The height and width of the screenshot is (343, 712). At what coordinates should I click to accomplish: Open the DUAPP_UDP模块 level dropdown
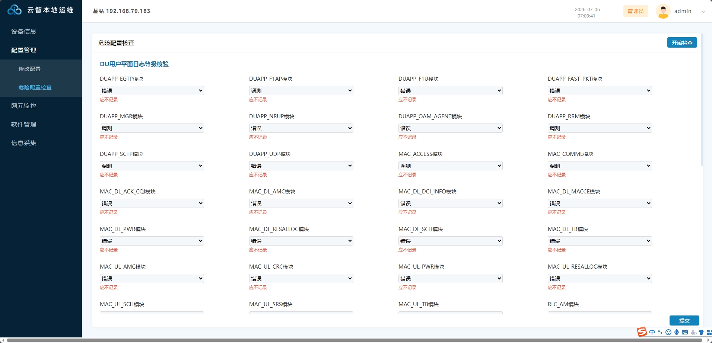(301, 166)
